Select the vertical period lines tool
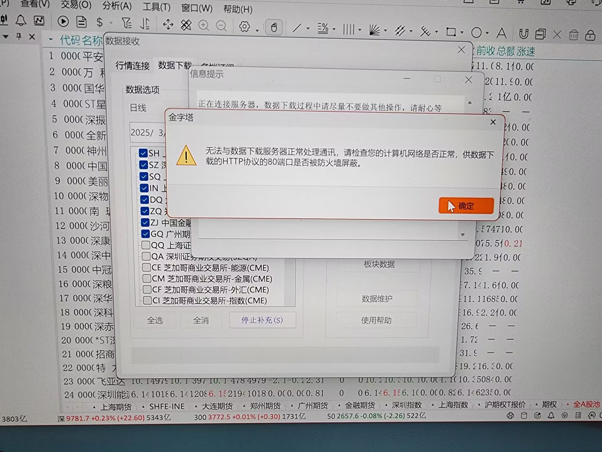Image resolution: width=602 pixels, height=452 pixels. (349, 30)
